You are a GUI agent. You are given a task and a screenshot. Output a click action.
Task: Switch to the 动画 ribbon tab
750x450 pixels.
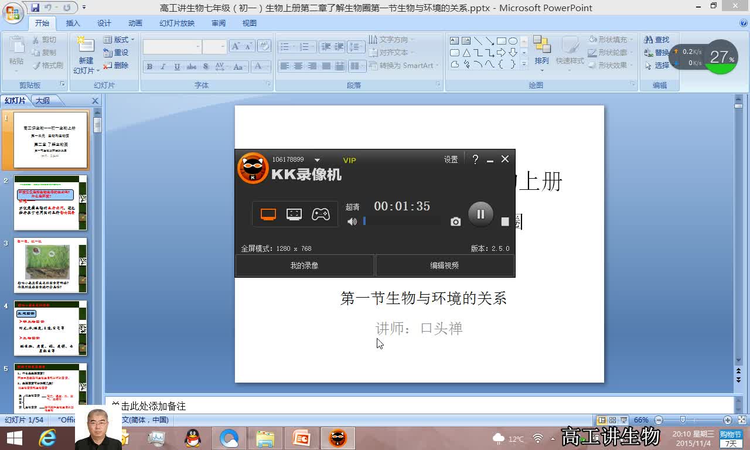tap(135, 23)
